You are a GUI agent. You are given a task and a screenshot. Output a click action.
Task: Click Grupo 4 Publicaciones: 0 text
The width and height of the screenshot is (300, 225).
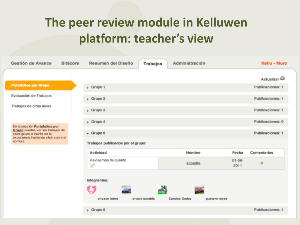[269, 122]
